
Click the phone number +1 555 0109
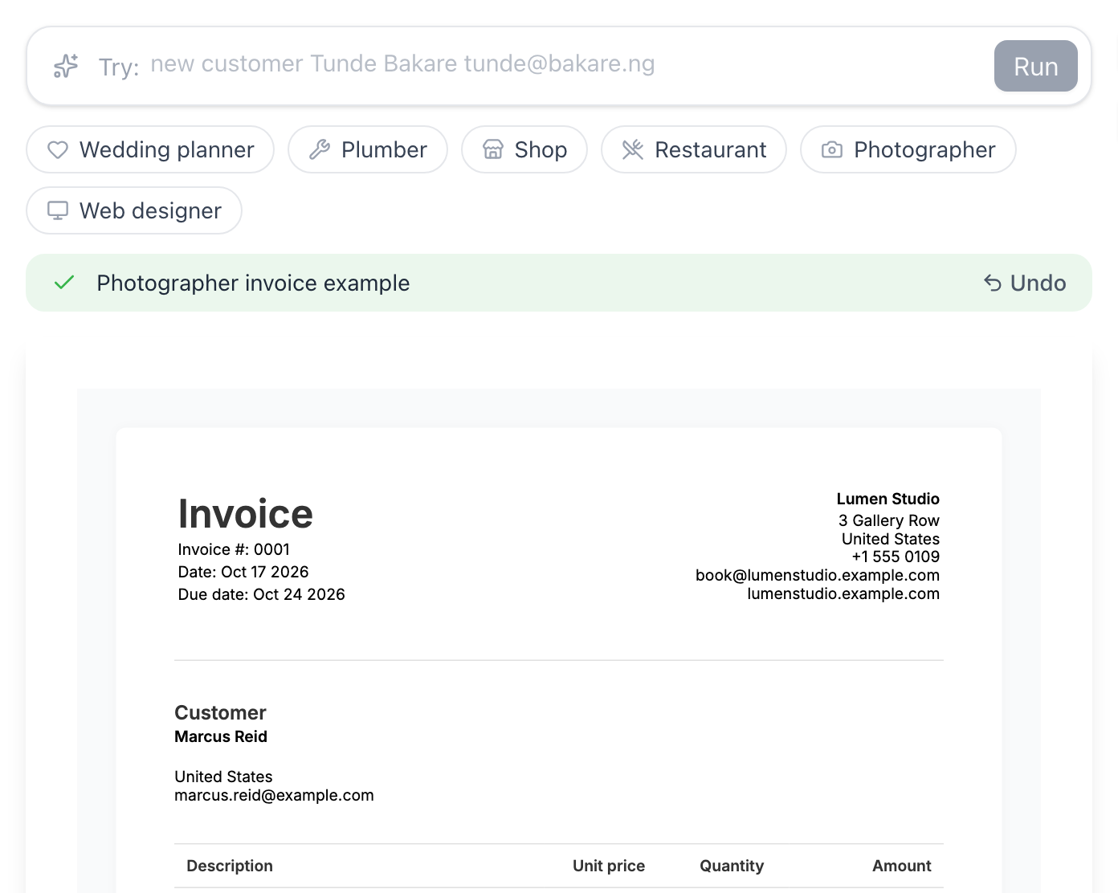tap(896, 557)
